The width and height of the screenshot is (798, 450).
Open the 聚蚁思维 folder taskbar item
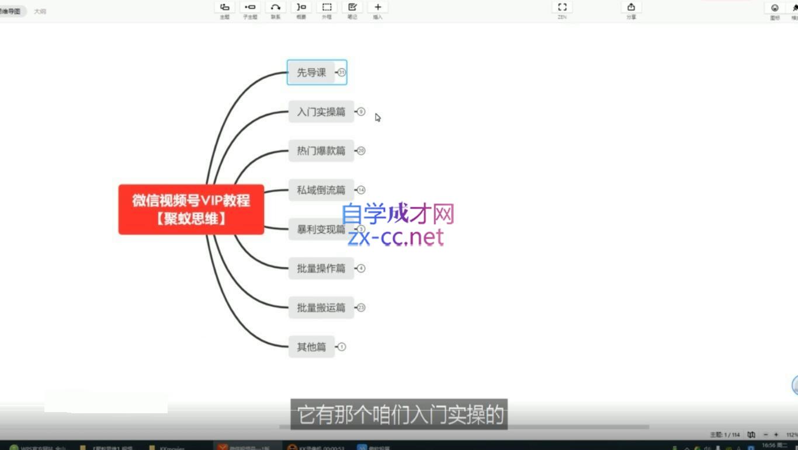click(x=106, y=446)
